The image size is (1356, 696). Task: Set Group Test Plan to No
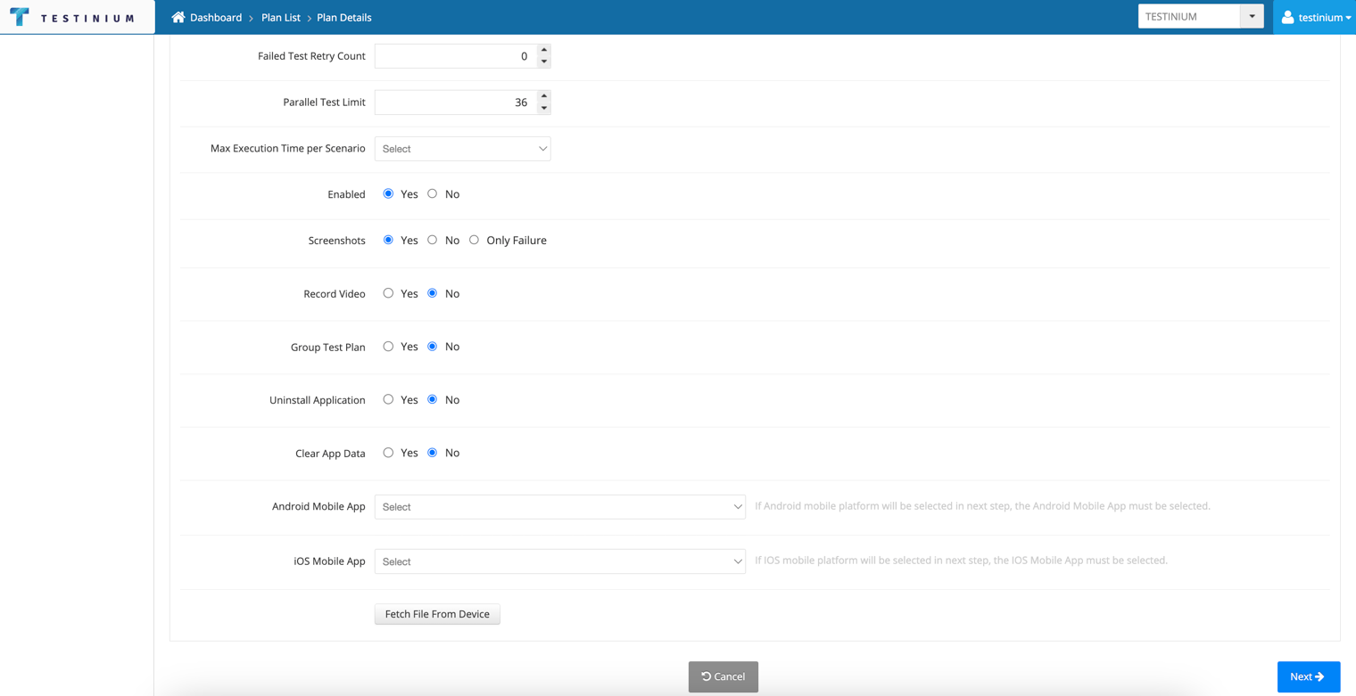tap(433, 347)
